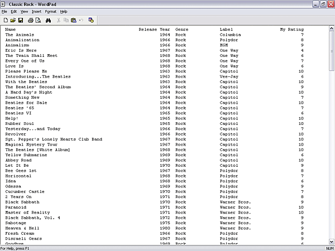Click the 'Label' header text
335x251 pixels.
pyautogui.click(x=226, y=30)
